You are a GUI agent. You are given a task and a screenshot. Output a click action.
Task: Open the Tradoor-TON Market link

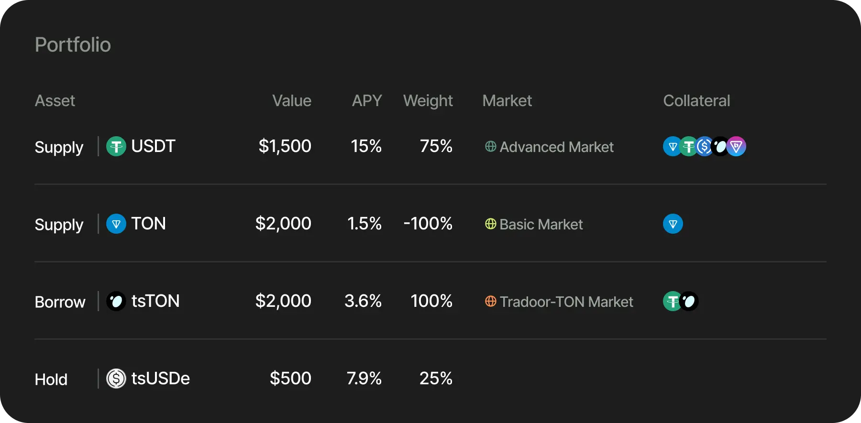click(x=566, y=302)
